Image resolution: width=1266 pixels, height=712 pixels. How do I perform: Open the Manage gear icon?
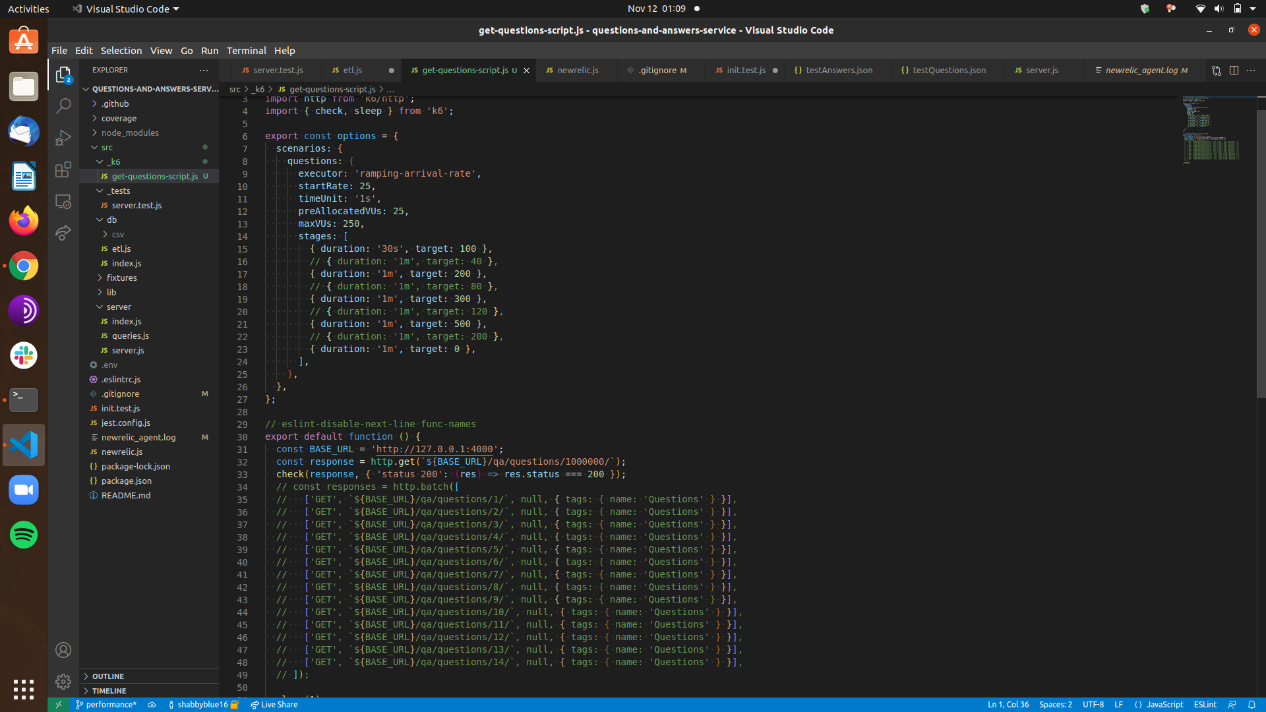coord(63,682)
